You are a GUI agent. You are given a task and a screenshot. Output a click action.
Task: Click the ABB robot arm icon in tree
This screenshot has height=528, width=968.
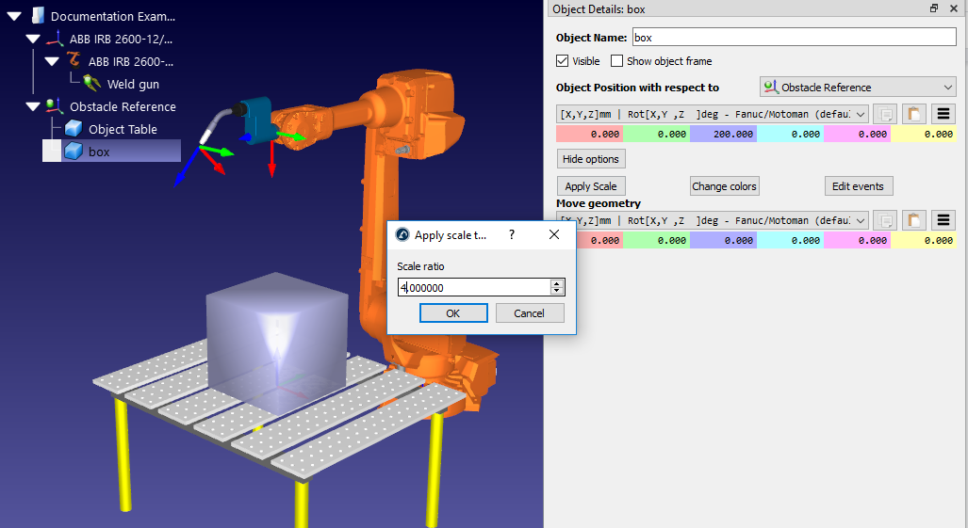(x=74, y=61)
